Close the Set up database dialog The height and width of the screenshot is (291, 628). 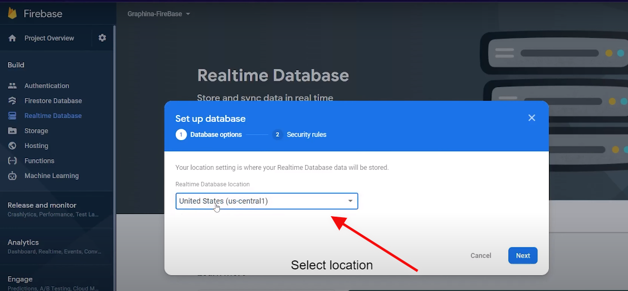[532, 118]
